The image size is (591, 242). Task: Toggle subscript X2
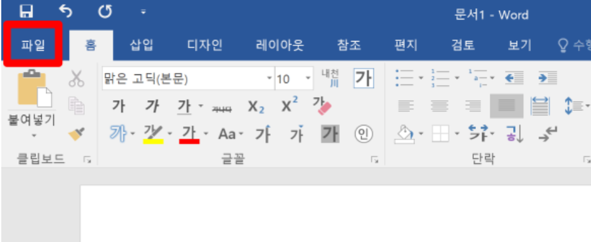coord(256,107)
